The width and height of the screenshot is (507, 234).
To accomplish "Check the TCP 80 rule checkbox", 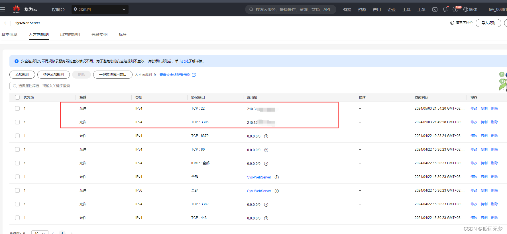I will [17, 149].
